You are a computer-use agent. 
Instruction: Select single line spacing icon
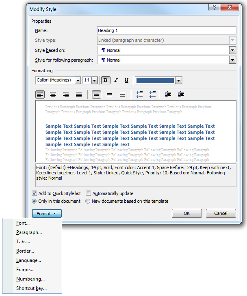[x=96, y=94]
